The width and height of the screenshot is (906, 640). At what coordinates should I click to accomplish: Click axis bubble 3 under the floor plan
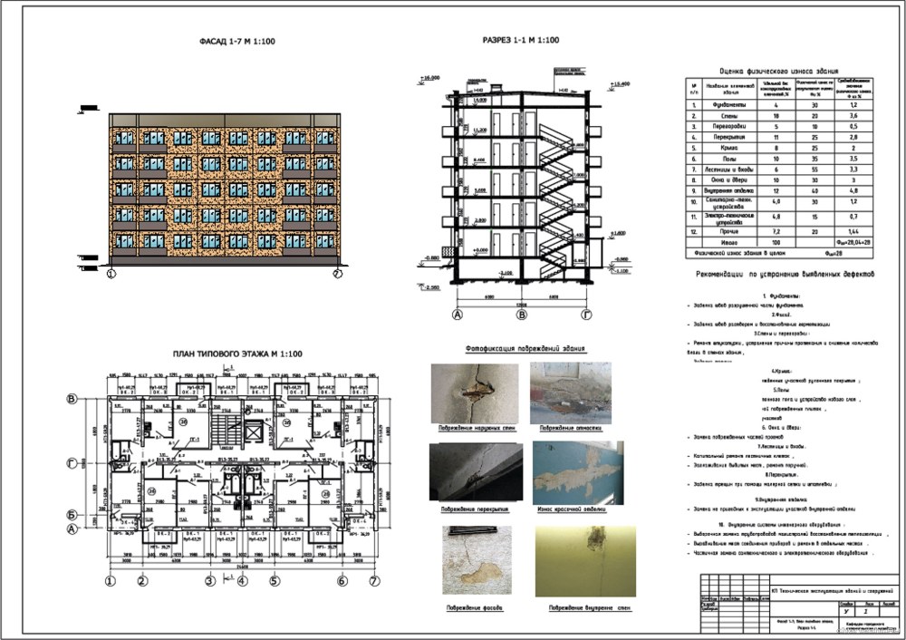[208, 580]
